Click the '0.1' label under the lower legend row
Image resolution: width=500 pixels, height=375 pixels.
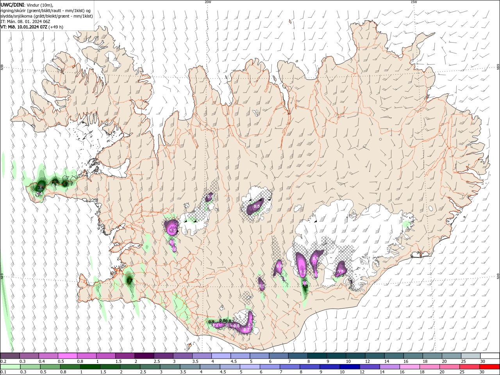[x=3, y=372]
